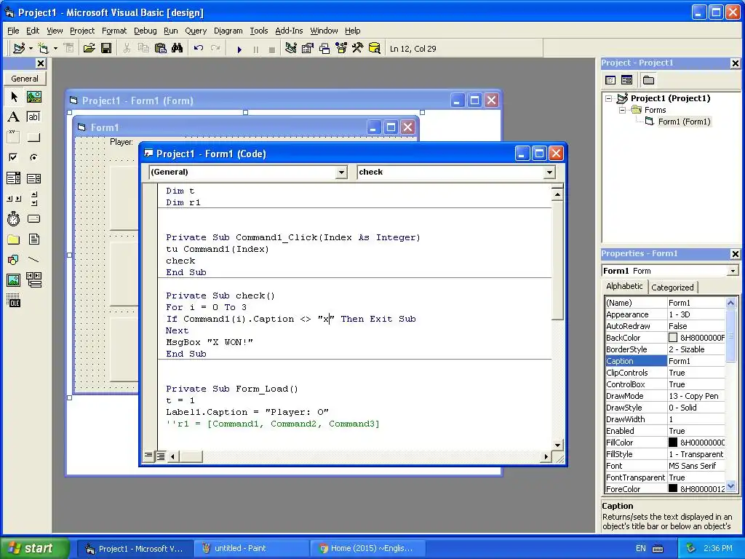Select the Pointer tool in toolbox

[x=14, y=97]
